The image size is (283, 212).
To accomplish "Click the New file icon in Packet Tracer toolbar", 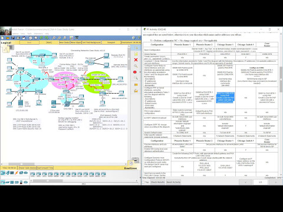I will [x=2, y=38].
